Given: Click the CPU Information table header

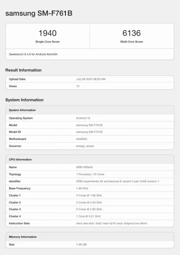Looking at the screenshot, I should pos(90,160).
